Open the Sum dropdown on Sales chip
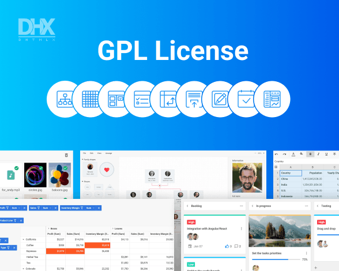Screen dimensions: 339x271 click(x=47, y=208)
